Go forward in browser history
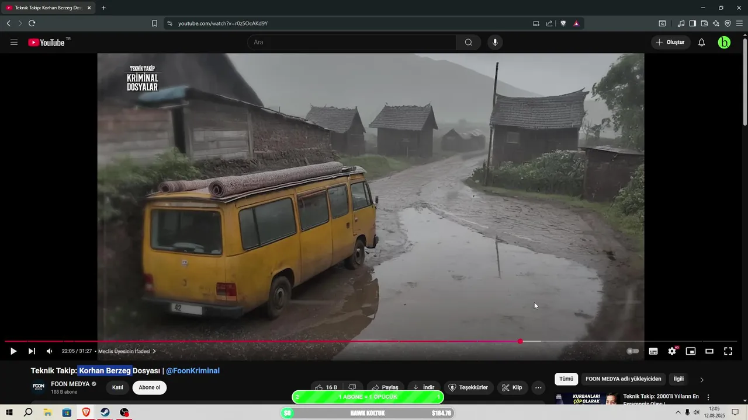 click(20, 23)
